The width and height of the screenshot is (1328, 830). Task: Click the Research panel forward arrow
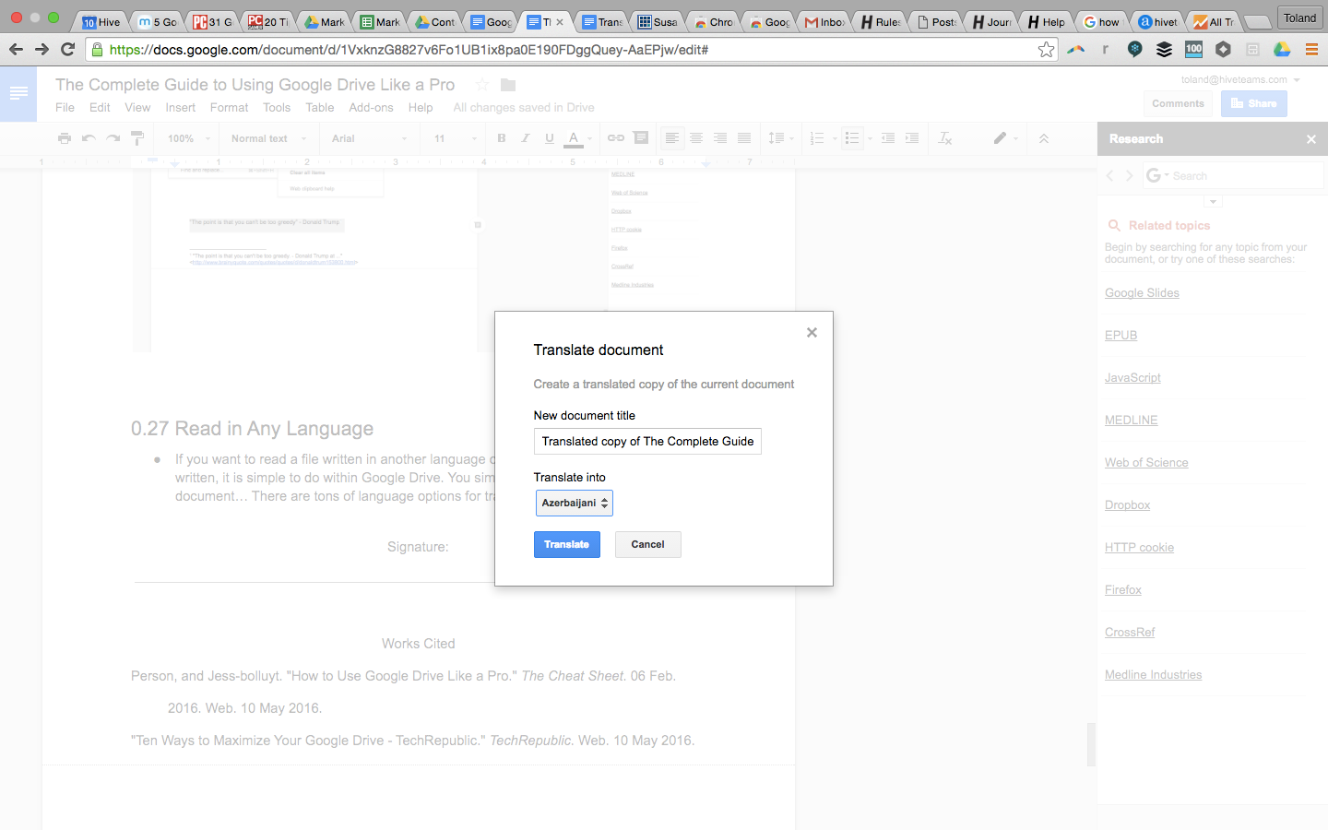coord(1129,175)
